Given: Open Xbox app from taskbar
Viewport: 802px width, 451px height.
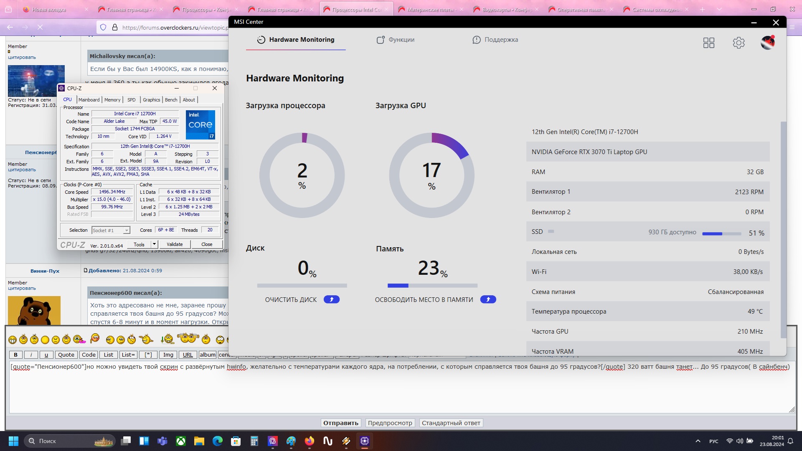Looking at the screenshot, I should pyautogui.click(x=181, y=441).
